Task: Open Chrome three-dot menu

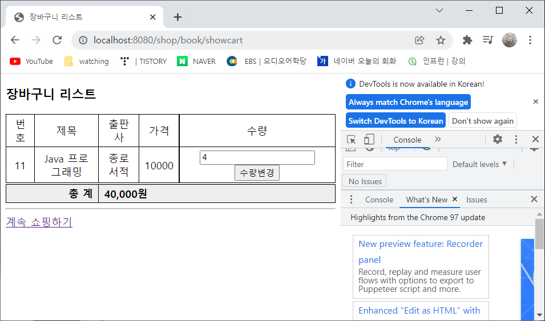Action: pyautogui.click(x=530, y=40)
